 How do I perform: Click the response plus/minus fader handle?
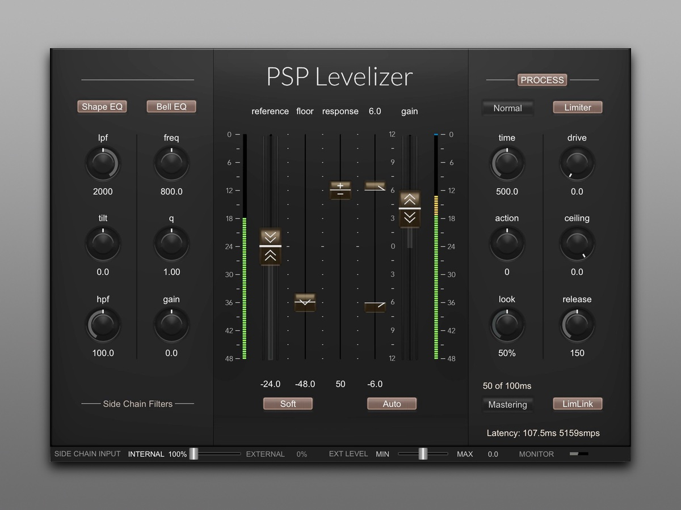pyautogui.click(x=340, y=190)
